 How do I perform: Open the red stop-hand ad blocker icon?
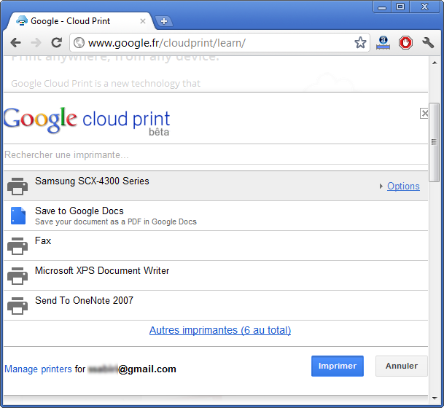405,43
